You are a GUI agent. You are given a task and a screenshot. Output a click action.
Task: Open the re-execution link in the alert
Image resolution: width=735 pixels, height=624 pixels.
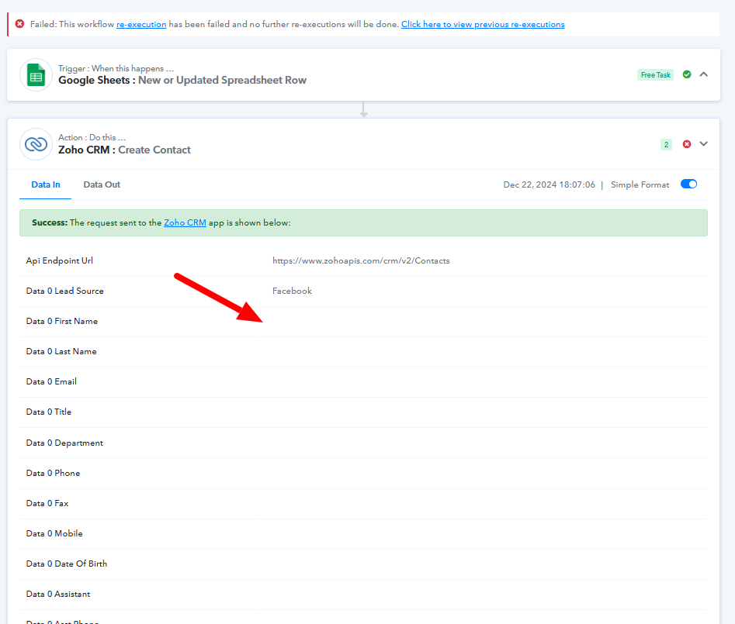point(141,24)
